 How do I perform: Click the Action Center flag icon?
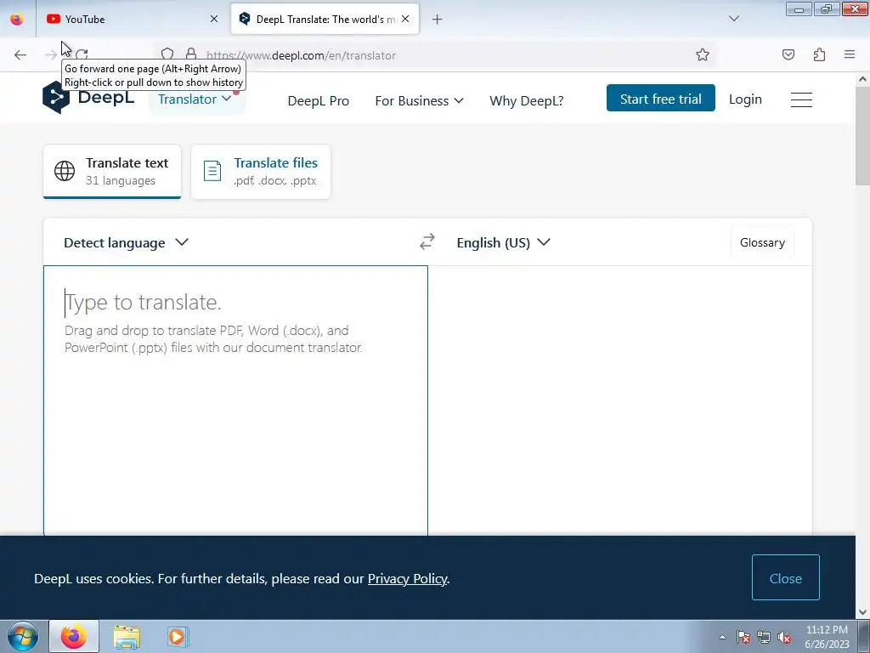tap(743, 637)
